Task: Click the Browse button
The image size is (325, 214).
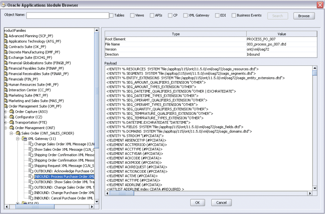Action: (304, 16)
